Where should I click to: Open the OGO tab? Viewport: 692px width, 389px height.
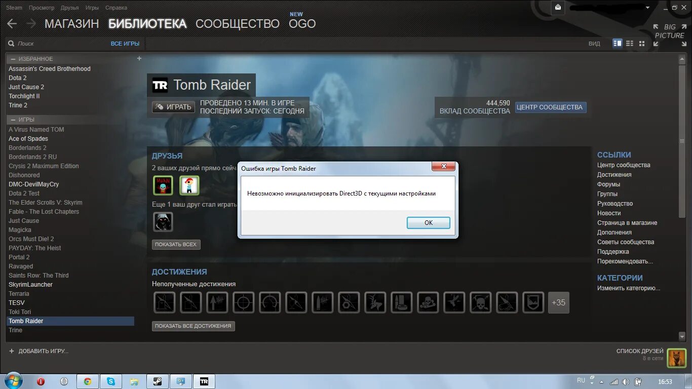(x=302, y=24)
